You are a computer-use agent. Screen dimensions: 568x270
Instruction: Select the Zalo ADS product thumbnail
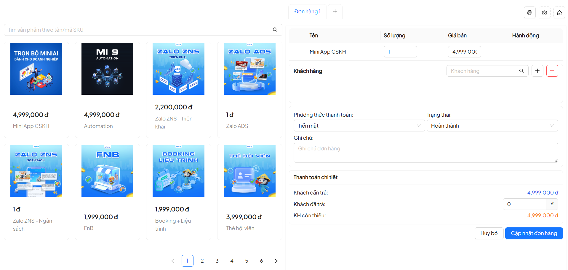pos(249,69)
